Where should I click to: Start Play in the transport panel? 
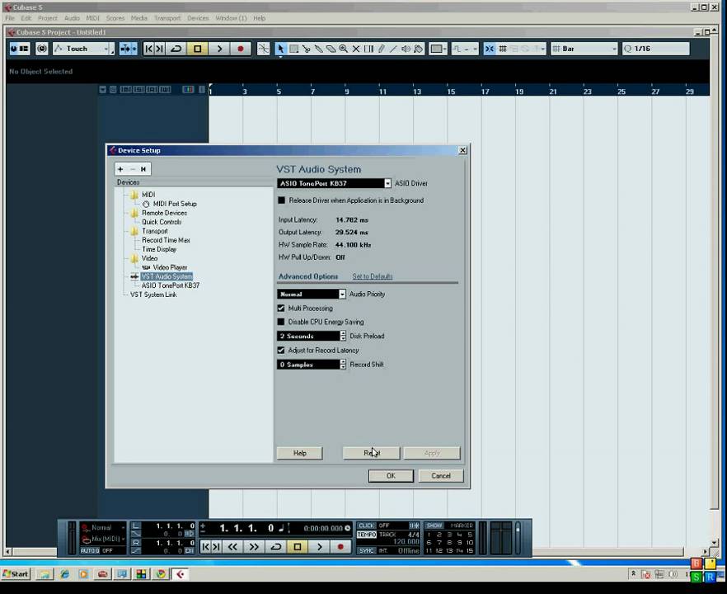[x=320, y=547]
